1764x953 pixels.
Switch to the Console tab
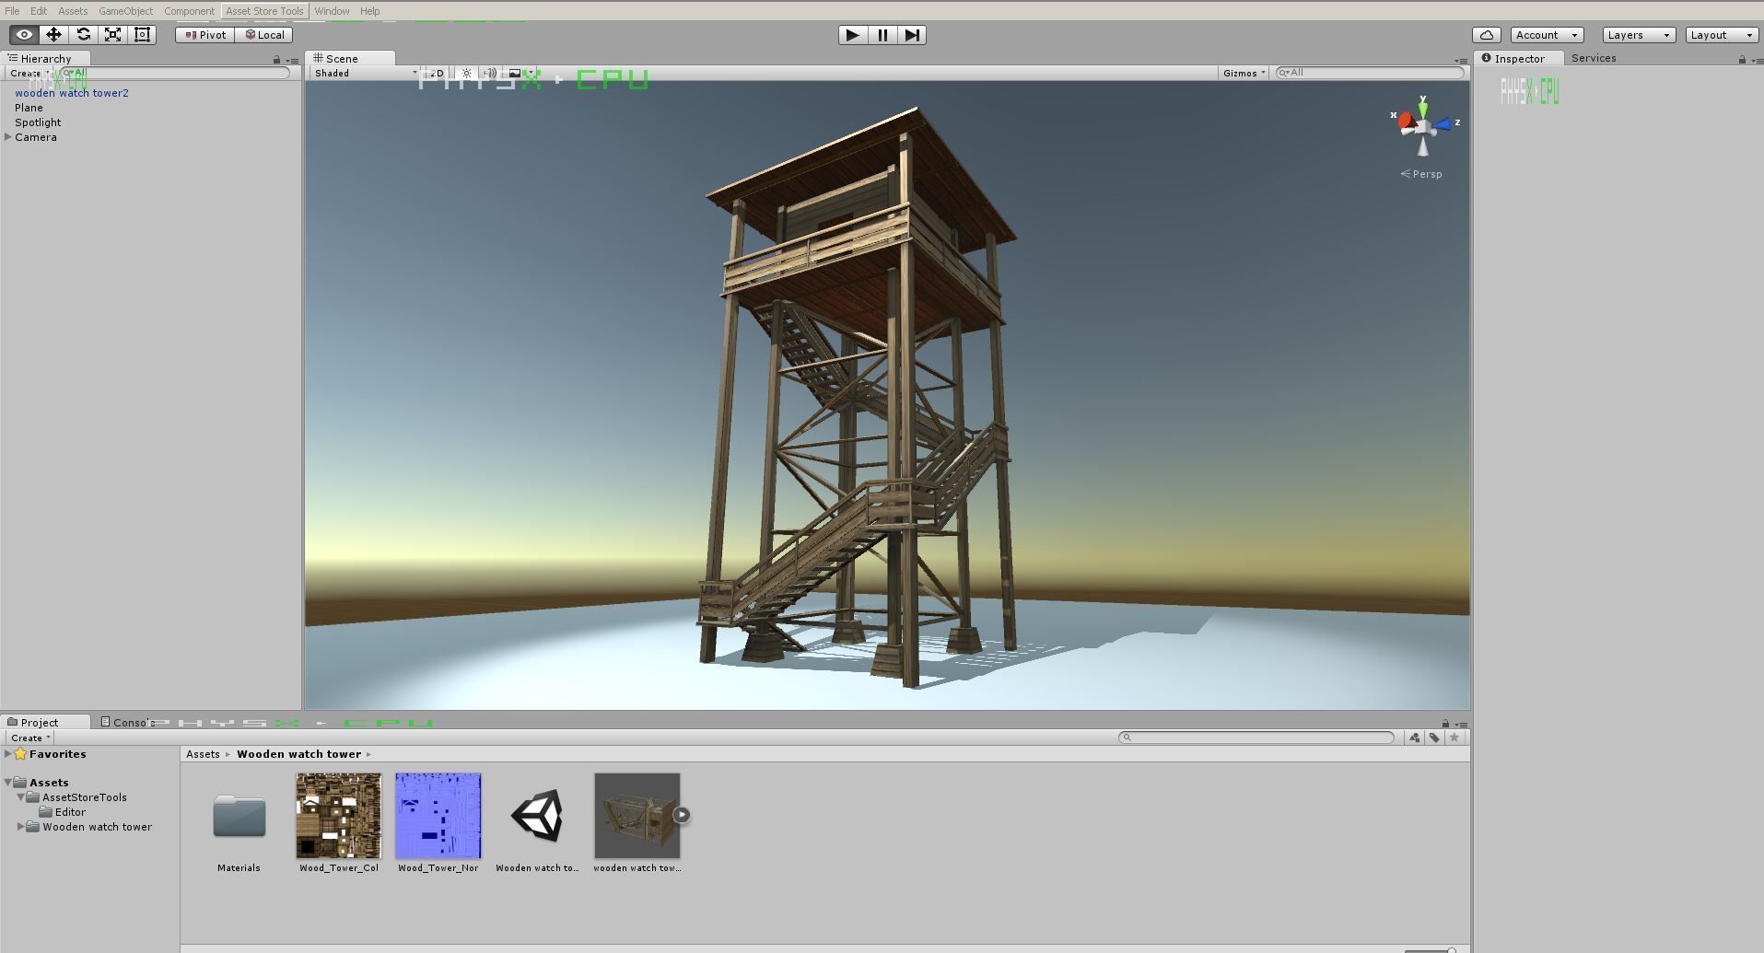pyautogui.click(x=127, y=723)
